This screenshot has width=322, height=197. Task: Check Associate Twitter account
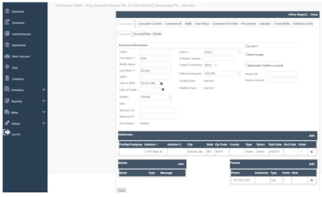click(247, 65)
